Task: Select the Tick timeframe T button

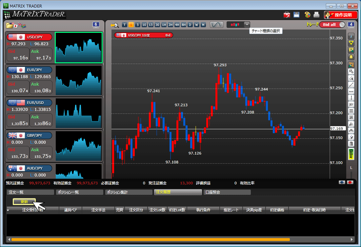Action: pos(125,25)
